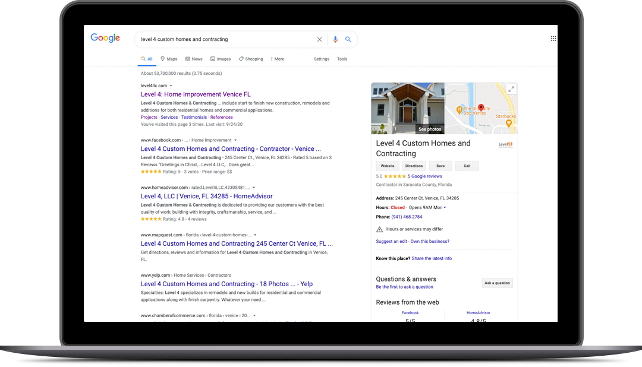Click the blue magnifier search icon

(x=348, y=39)
